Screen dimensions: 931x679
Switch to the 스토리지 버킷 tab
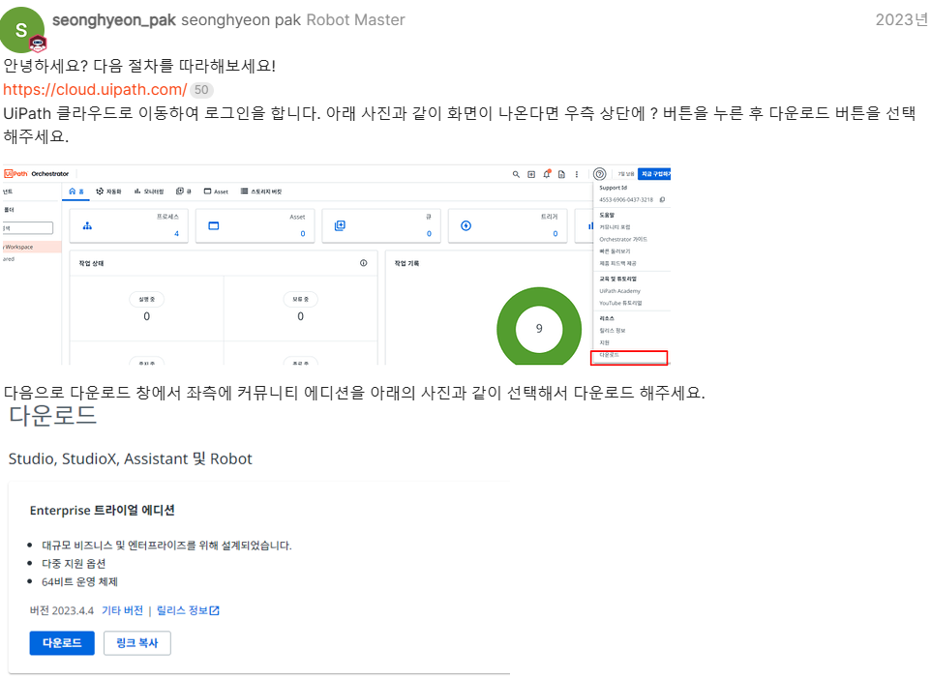[261, 192]
